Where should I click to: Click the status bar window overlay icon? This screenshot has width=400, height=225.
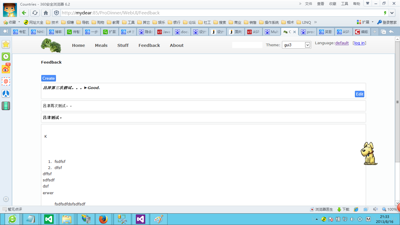[x=366, y=209]
